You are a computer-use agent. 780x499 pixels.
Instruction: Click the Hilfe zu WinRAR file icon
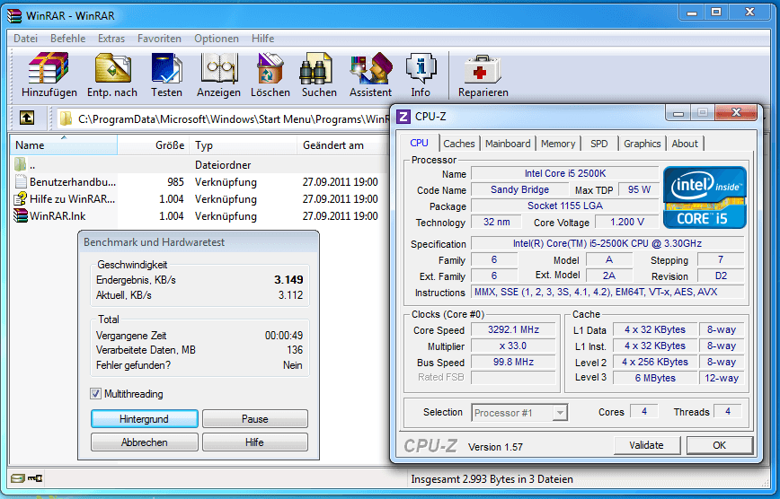click(x=21, y=199)
